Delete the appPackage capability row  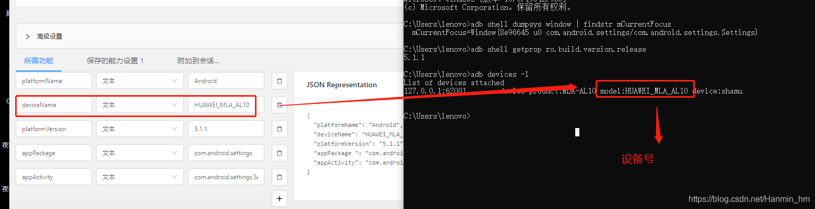[279, 153]
